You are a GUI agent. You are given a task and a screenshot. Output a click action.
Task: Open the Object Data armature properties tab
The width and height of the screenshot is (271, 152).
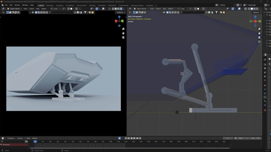[x=265, y=97]
